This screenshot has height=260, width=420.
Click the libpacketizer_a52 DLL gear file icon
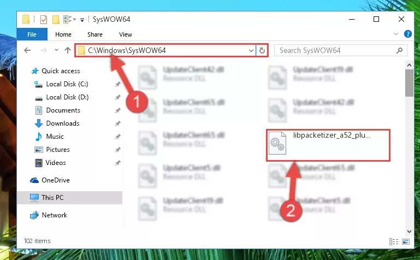coord(277,143)
